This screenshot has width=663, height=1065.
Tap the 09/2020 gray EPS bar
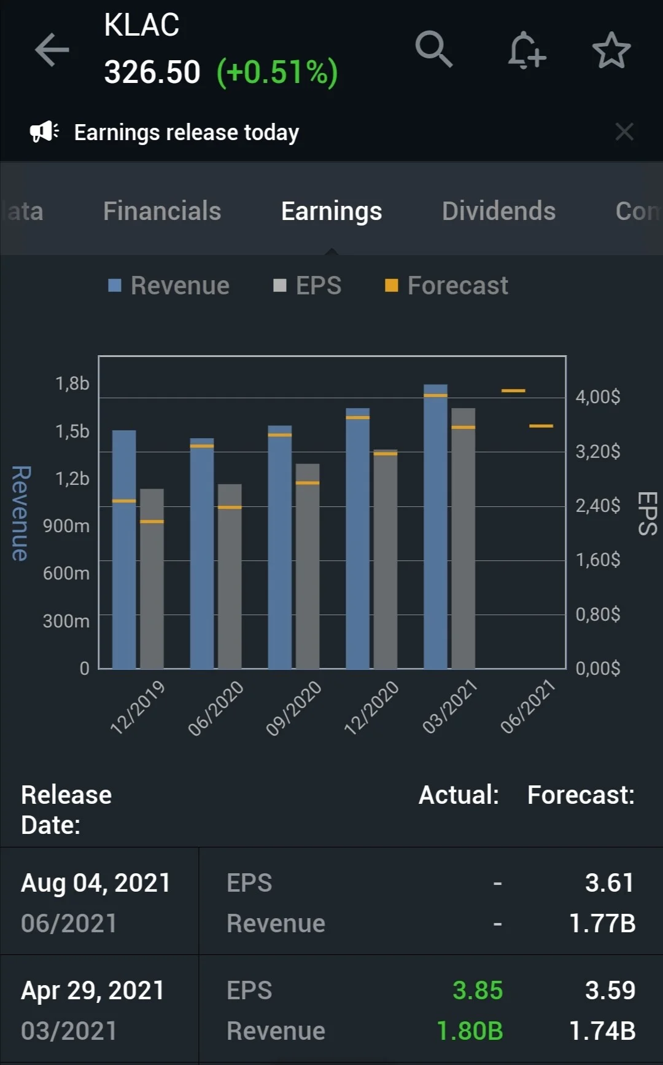coord(308,566)
